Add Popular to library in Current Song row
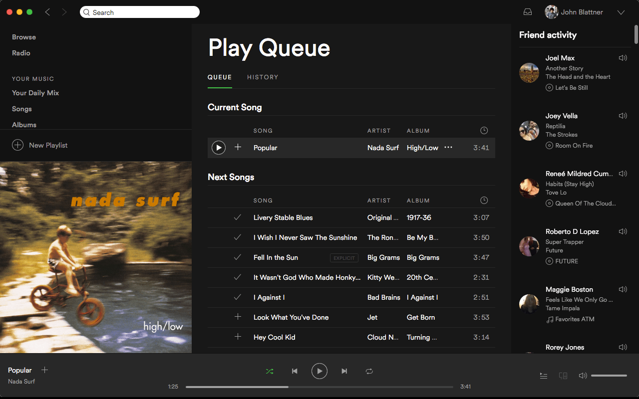Viewport: 639px width, 399px height. click(x=238, y=147)
